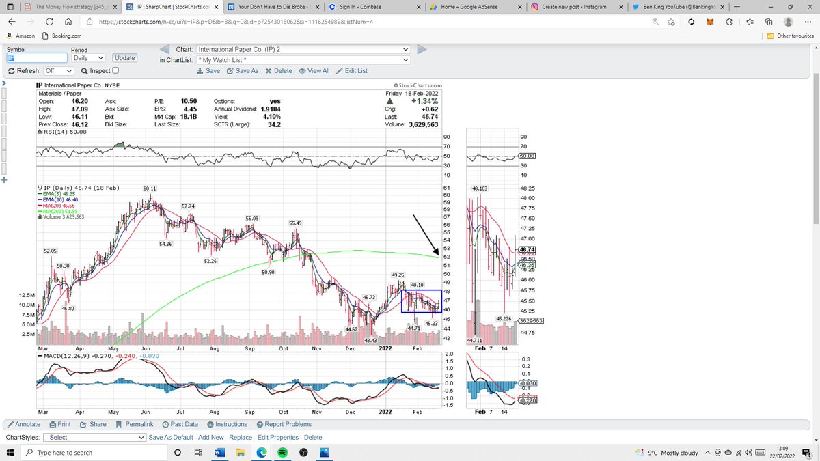Viewport: 820px width, 461px height.
Task: Open MetaMask fox extension
Action: pyautogui.click(x=711, y=22)
